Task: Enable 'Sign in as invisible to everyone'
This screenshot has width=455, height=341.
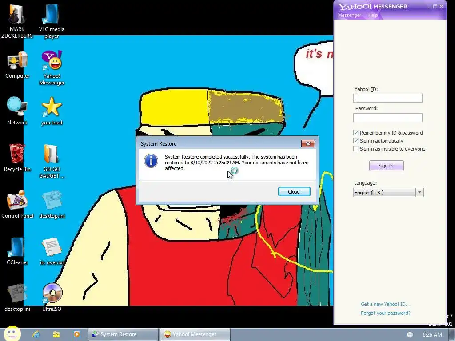Action: [356, 149]
